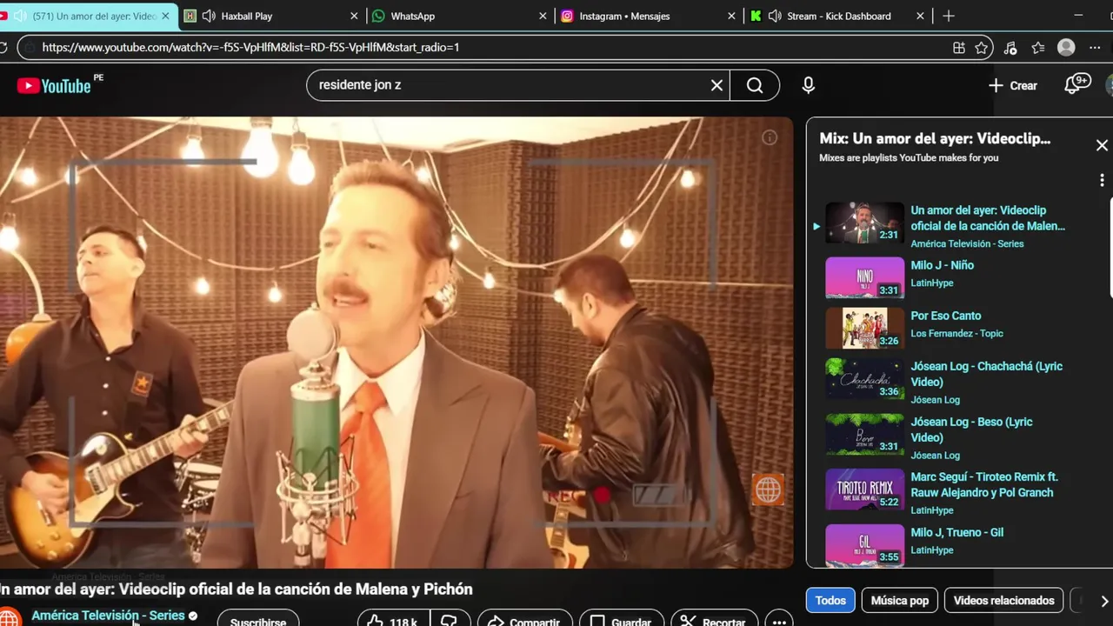This screenshot has height=626, width=1113.
Task: Click the video player area
Action: tap(397, 343)
